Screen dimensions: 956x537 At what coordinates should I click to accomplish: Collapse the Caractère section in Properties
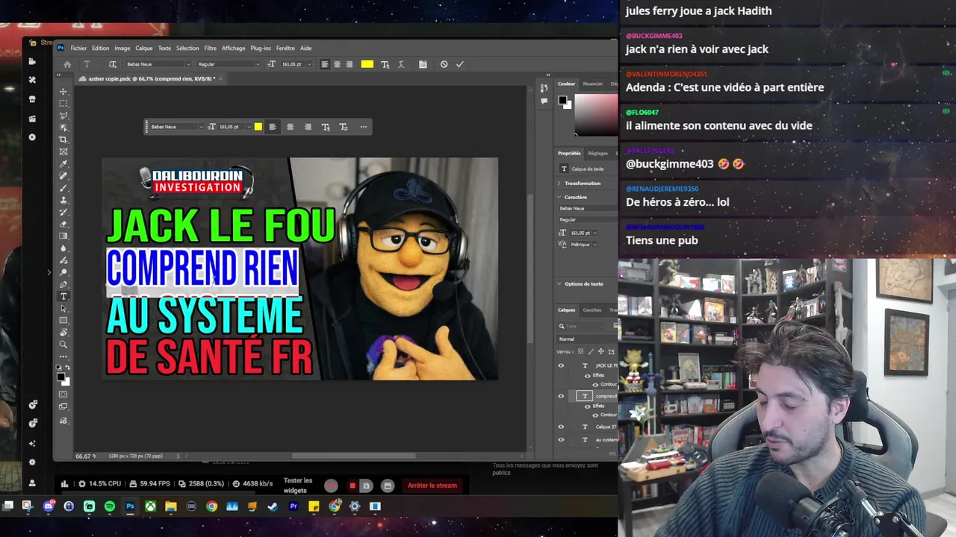559,197
